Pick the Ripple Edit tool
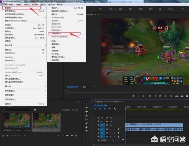 [87, 111]
